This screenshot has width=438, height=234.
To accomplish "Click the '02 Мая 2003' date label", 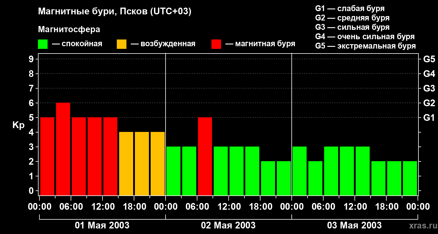I will pyautogui.click(x=228, y=226).
